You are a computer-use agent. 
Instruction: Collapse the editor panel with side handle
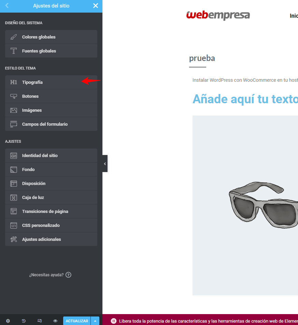(x=105, y=164)
